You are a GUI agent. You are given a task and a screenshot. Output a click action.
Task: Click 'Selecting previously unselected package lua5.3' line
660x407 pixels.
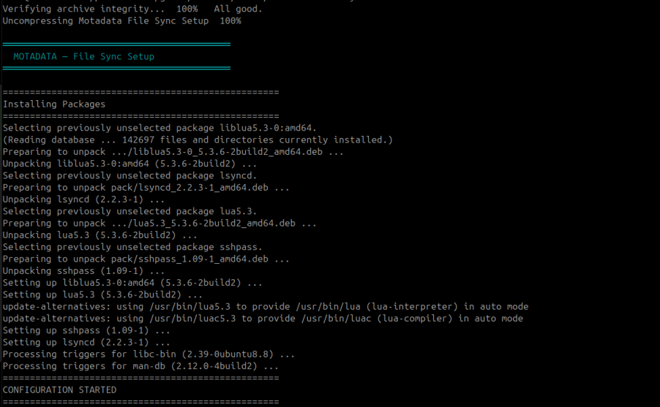pos(130,211)
